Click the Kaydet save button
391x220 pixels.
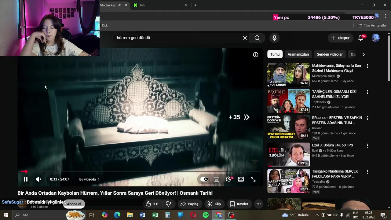click(x=239, y=204)
